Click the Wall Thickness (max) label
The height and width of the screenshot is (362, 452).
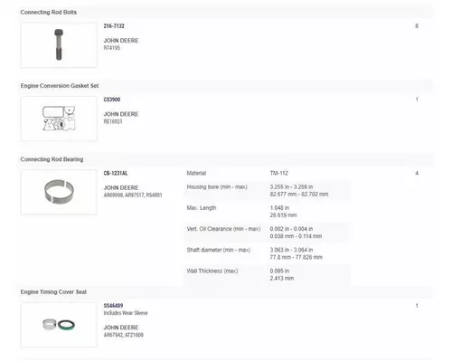[x=212, y=271]
